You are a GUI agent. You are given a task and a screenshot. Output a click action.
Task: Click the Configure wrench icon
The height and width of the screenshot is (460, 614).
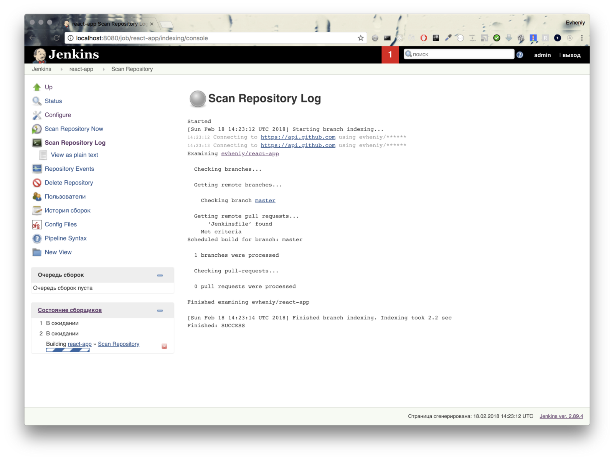(x=37, y=115)
